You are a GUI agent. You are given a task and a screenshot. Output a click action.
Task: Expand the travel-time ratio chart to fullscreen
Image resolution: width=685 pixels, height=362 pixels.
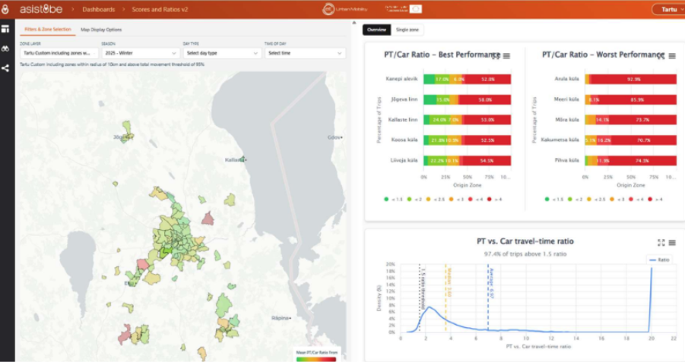point(661,243)
